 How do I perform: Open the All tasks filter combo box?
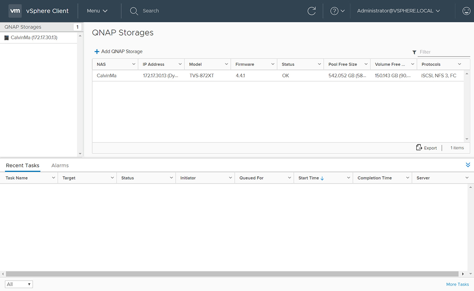click(19, 284)
